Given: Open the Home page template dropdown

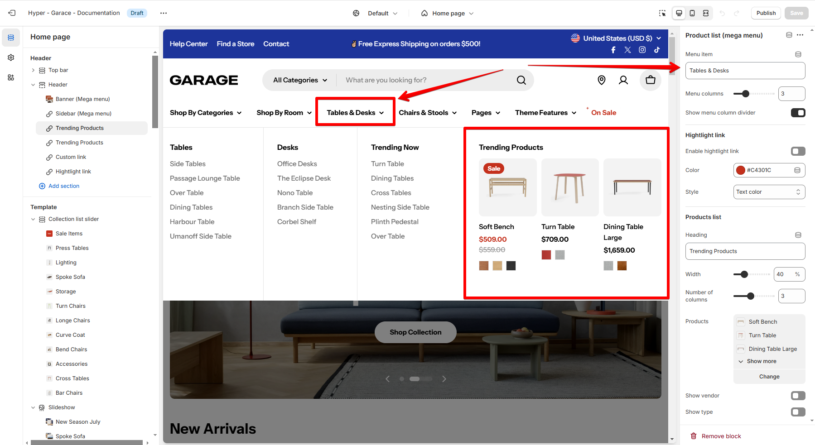Looking at the screenshot, I should 447,13.
